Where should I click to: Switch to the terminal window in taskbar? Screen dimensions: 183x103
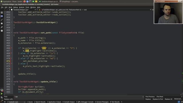coord(69,1)
